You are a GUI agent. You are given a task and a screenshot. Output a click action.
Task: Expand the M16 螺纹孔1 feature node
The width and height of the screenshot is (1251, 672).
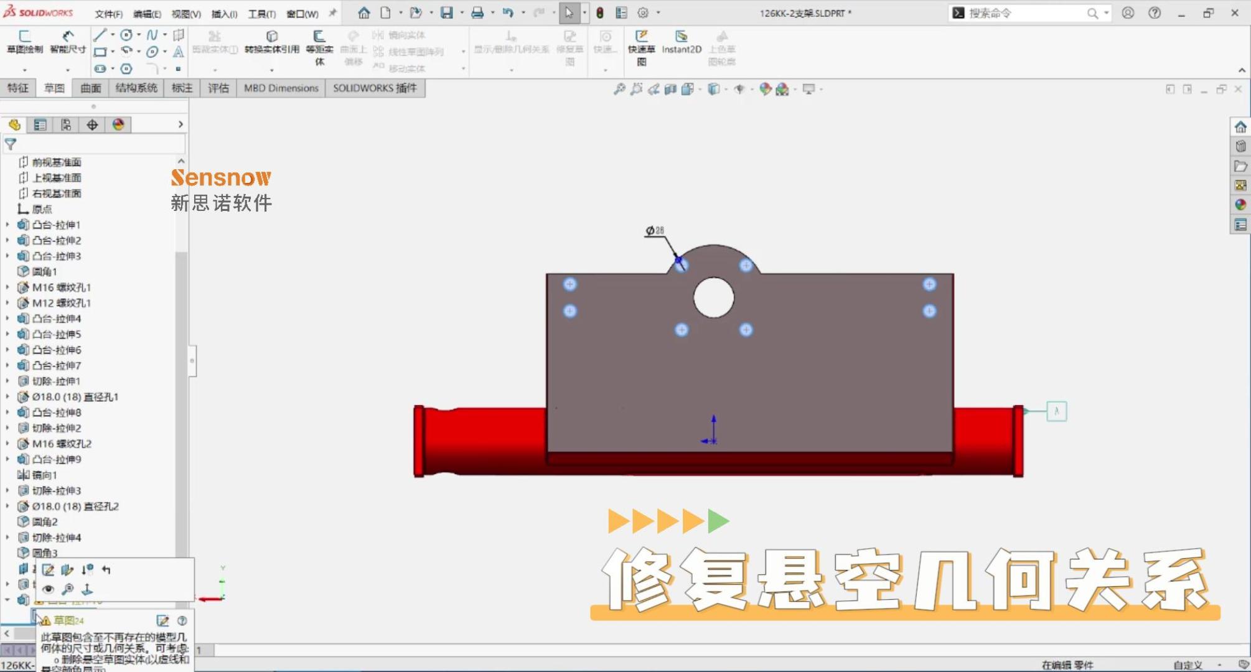tap(7, 287)
